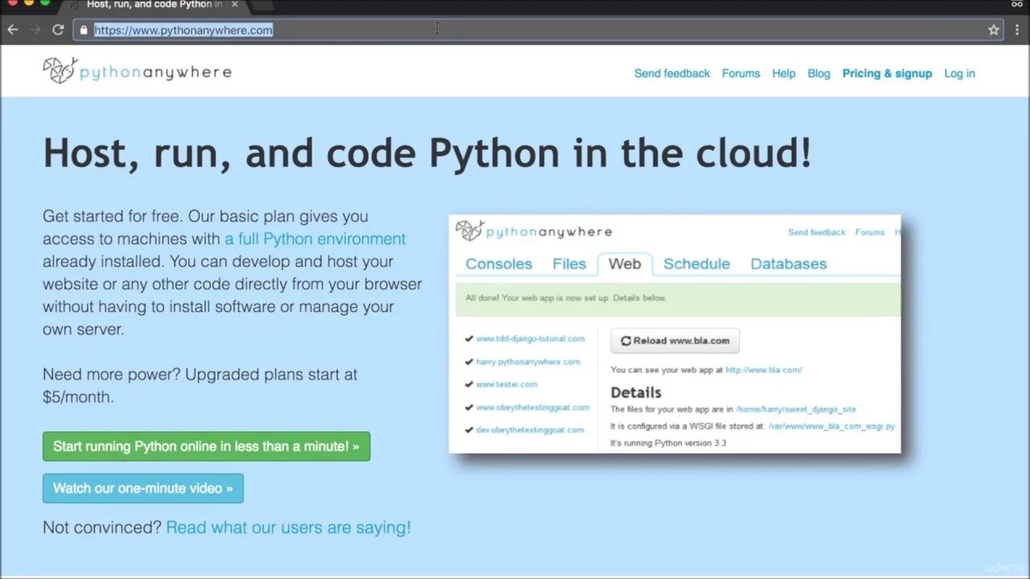
Task: Reload the page with the refresh icon
Action: pos(58,30)
